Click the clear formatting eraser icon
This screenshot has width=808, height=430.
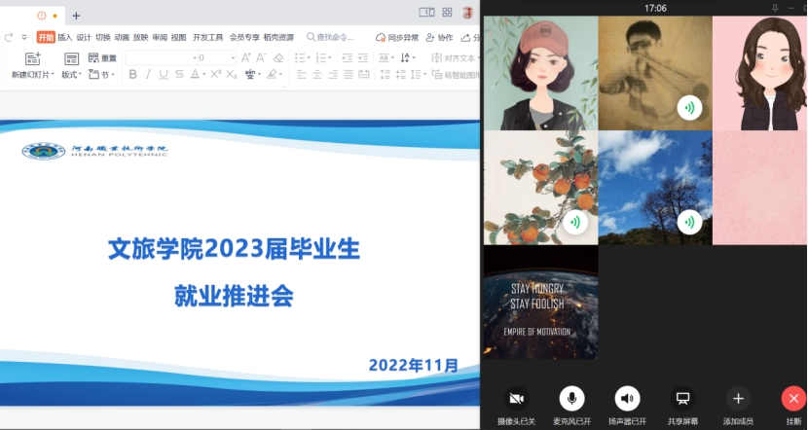click(x=278, y=58)
